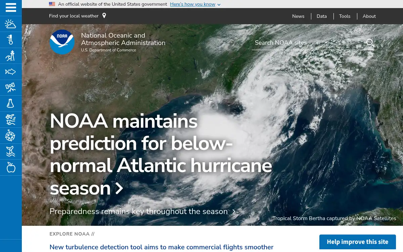
Task: Click the location pin icon
Action: coord(104,16)
